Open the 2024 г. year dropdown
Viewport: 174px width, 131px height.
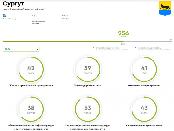point(21,49)
